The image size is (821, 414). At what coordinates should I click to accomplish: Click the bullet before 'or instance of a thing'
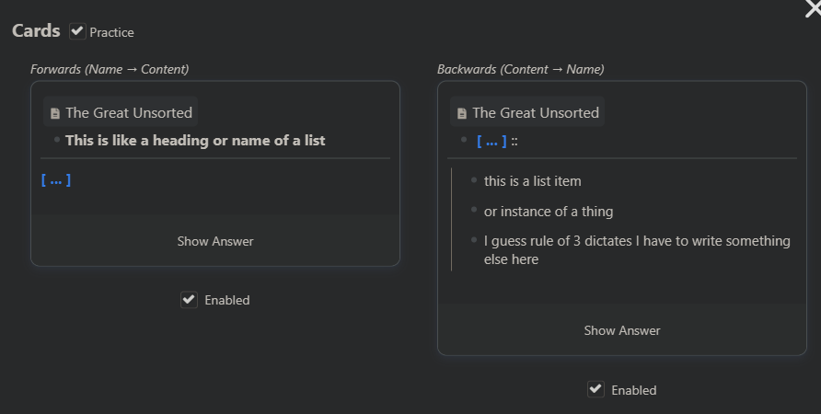[474, 211]
